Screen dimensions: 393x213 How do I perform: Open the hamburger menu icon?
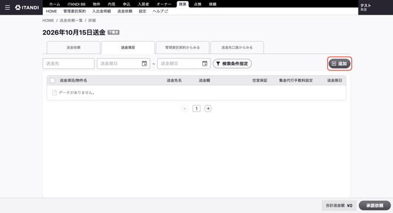tap(8, 8)
